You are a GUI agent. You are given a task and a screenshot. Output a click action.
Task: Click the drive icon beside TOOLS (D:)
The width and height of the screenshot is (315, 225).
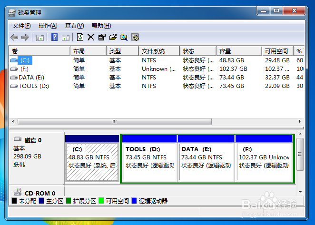click(x=14, y=86)
